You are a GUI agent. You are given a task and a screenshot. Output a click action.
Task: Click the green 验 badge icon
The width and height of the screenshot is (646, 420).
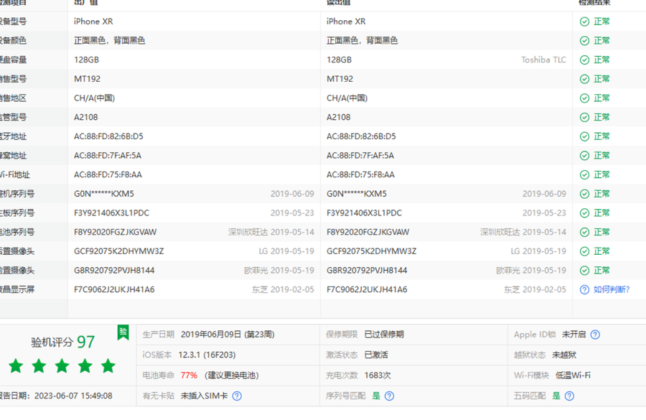click(123, 332)
